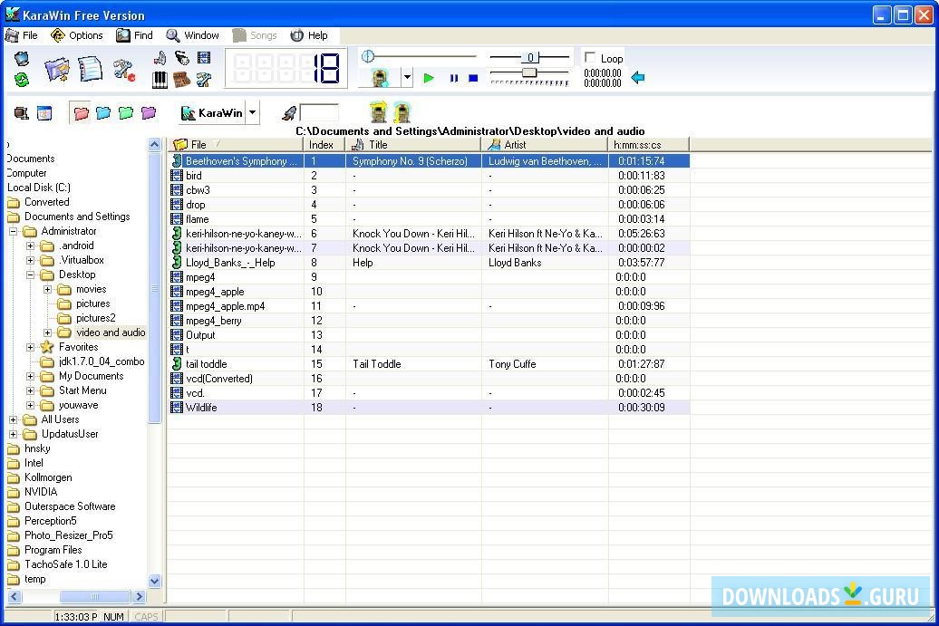Viewport: 939px width, 626px height.
Task: Click the song position slider knob
Action: pyautogui.click(x=368, y=56)
